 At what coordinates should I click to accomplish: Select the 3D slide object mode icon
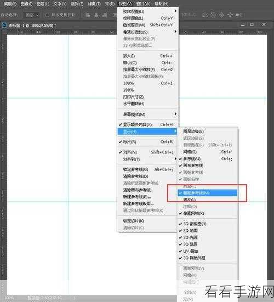coord(230,15)
